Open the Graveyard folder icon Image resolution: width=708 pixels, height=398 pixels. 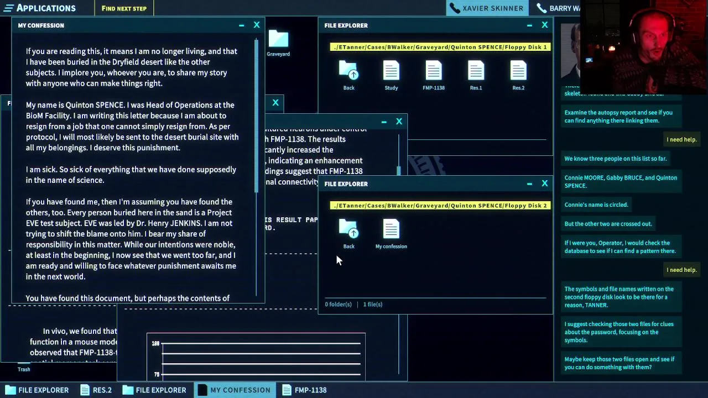(278, 44)
